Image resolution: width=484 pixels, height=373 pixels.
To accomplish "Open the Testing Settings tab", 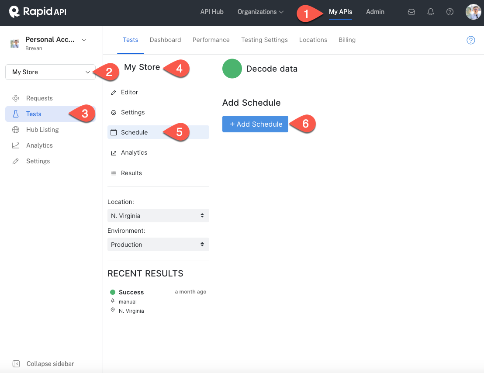I will point(264,40).
